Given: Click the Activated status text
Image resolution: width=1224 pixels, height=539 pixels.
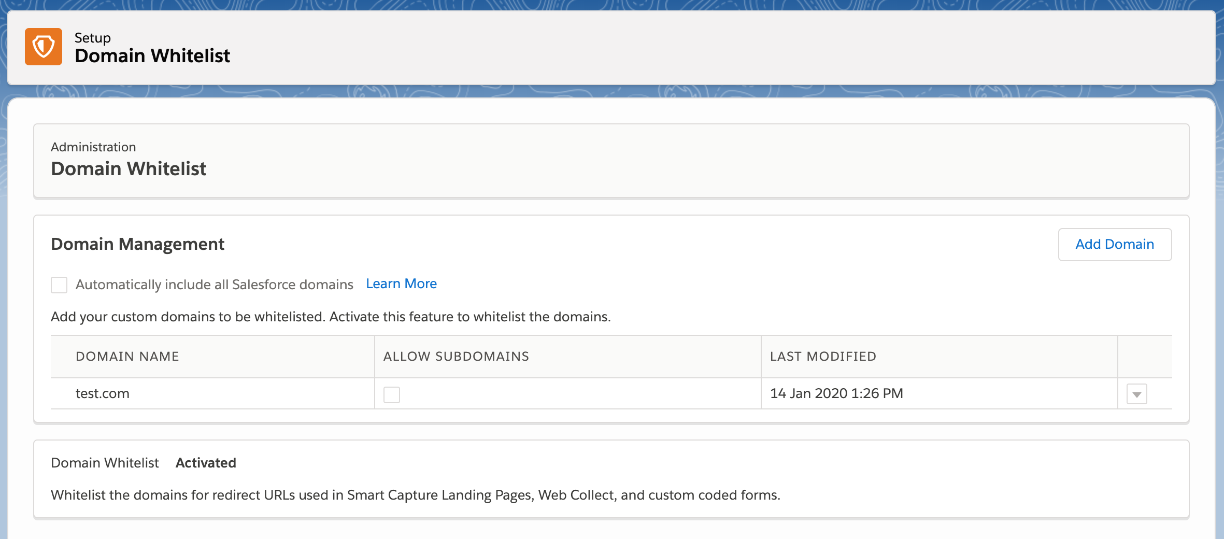Looking at the screenshot, I should pos(206,463).
